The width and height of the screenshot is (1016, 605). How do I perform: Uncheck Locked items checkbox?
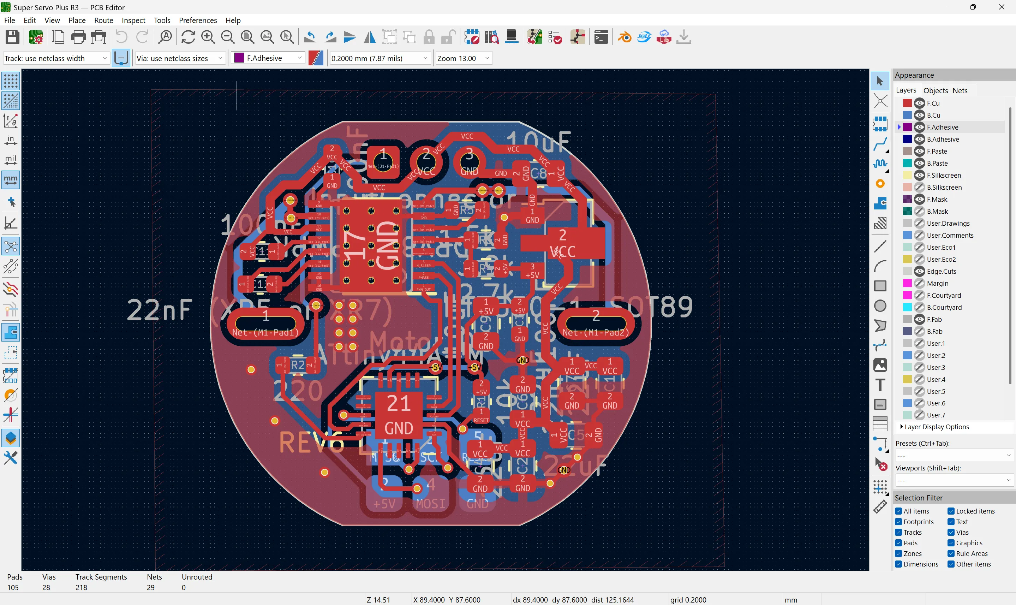pos(951,511)
